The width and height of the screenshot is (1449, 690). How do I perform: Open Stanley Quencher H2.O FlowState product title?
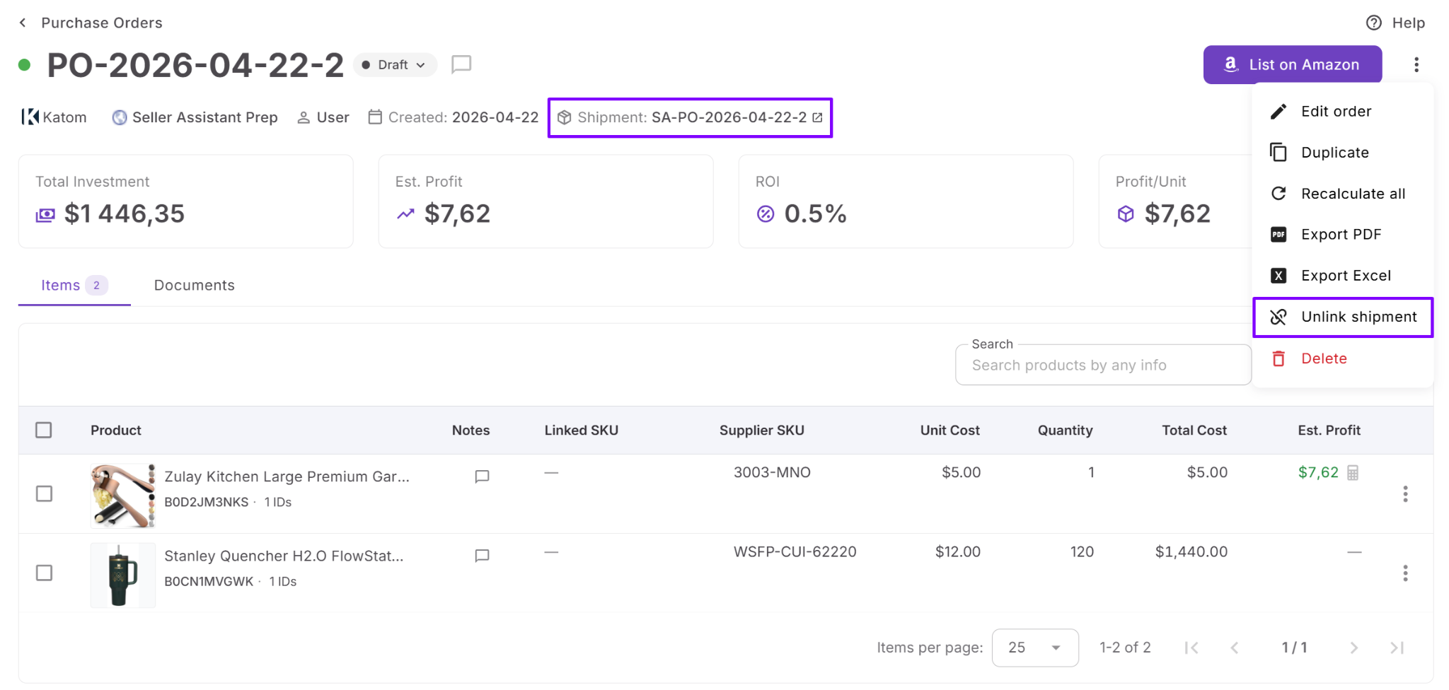point(284,556)
